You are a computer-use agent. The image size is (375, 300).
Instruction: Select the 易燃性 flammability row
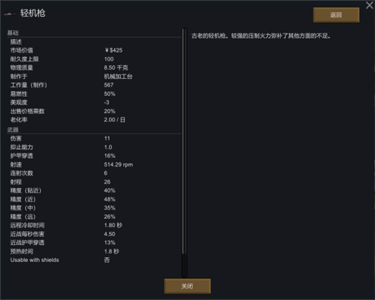(x=94, y=94)
